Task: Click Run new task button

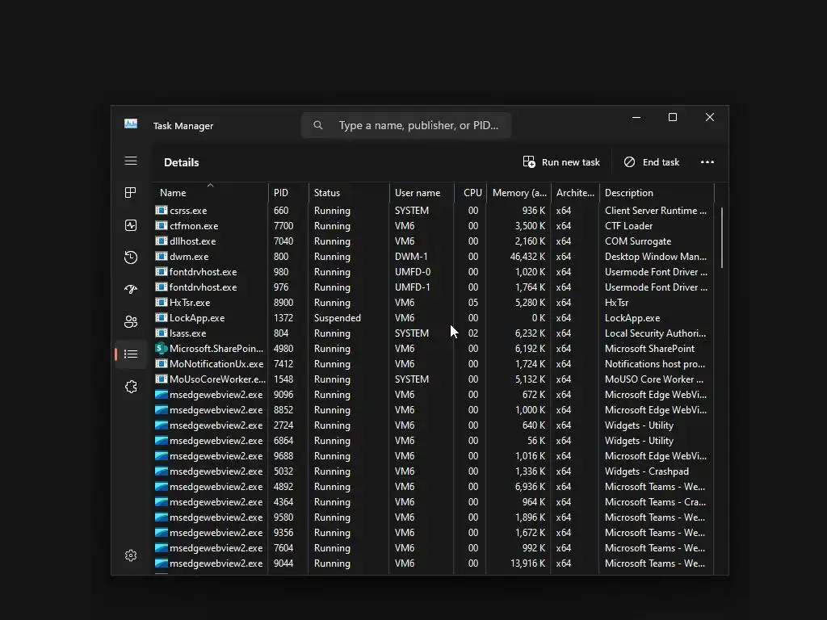Action: 561,161
